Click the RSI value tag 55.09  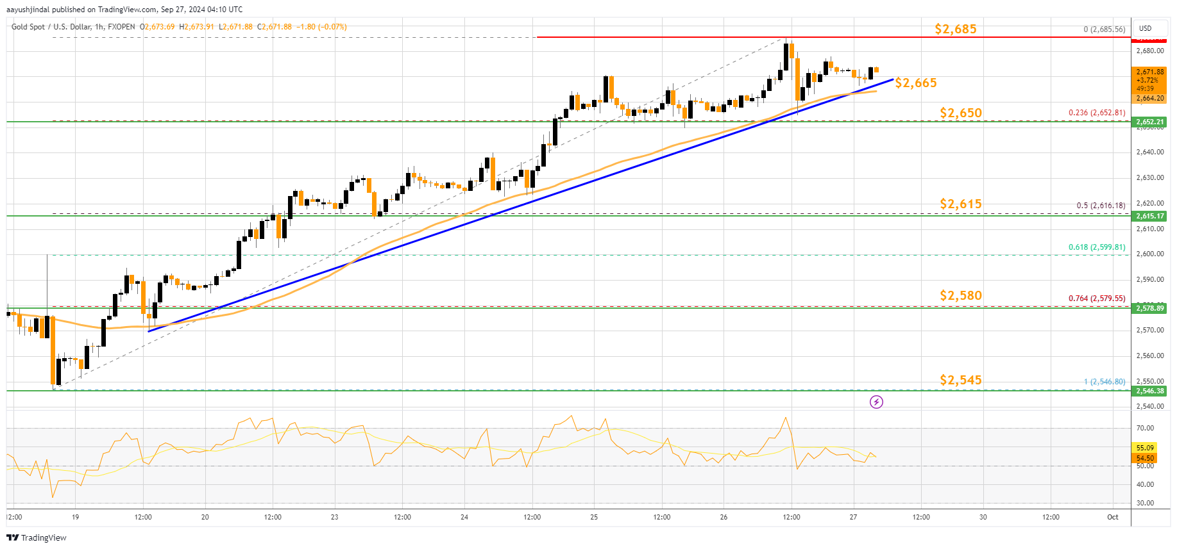(1145, 448)
